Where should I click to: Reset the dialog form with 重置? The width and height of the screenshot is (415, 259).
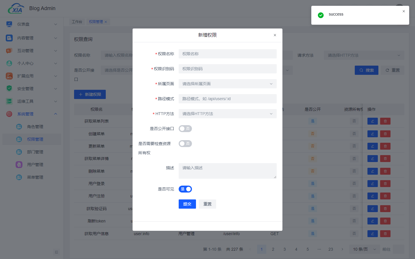tap(207, 204)
